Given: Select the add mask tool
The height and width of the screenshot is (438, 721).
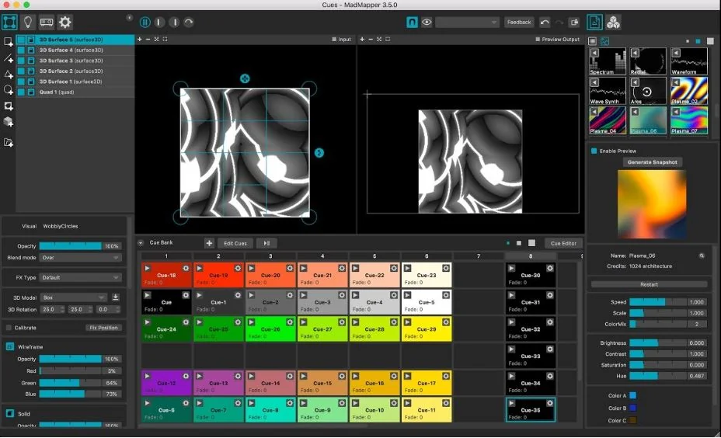Looking at the screenshot, I should click(x=9, y=106).
